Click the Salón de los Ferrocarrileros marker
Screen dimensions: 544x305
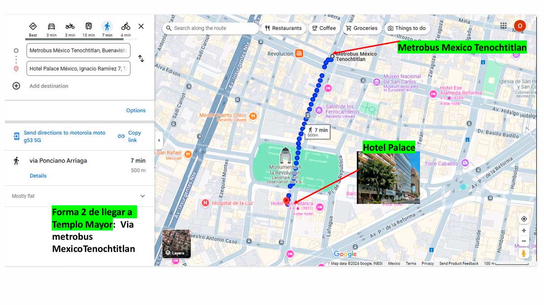pos(319,110)
